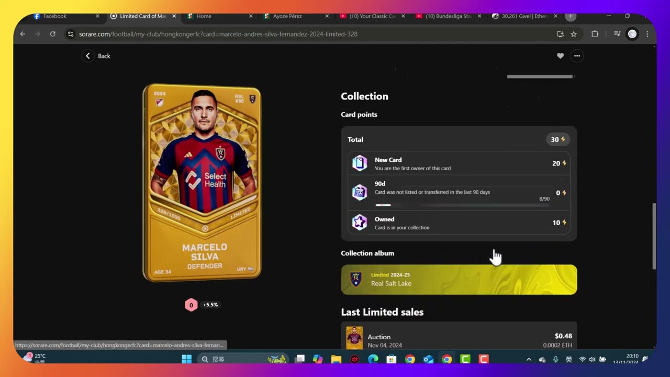670x377 pixels.
Task: Open Outlook from the taskbar
Action: 428,359
